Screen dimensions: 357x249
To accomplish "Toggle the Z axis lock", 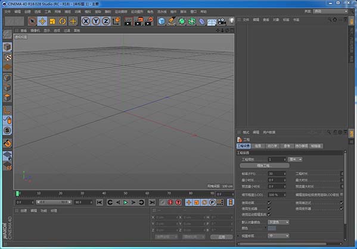I will pyautogui.click(x=106, y=21).
